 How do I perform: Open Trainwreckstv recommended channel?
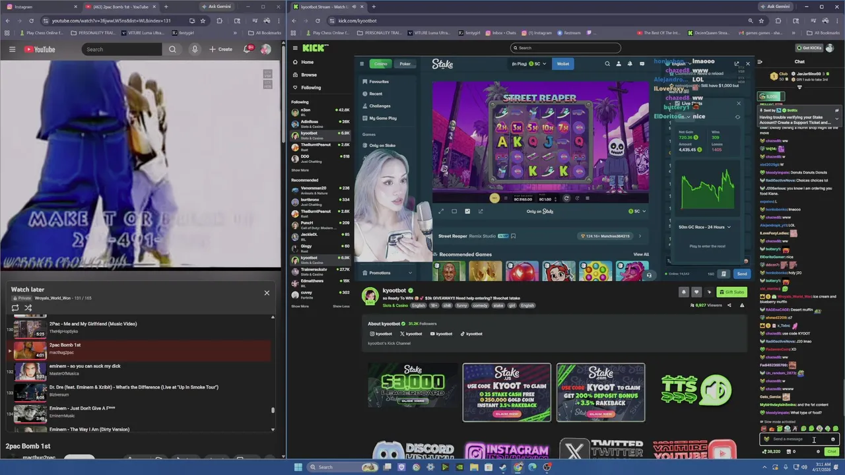click(x=320, y=270)
